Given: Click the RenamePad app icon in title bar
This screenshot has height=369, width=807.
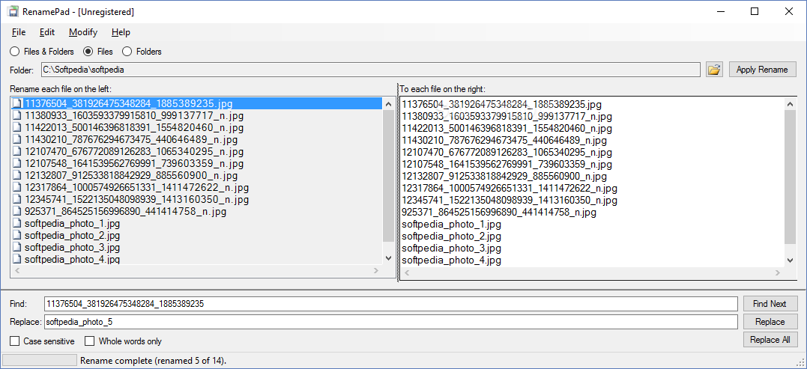Looking at the screenshot, I should (12, 11).
